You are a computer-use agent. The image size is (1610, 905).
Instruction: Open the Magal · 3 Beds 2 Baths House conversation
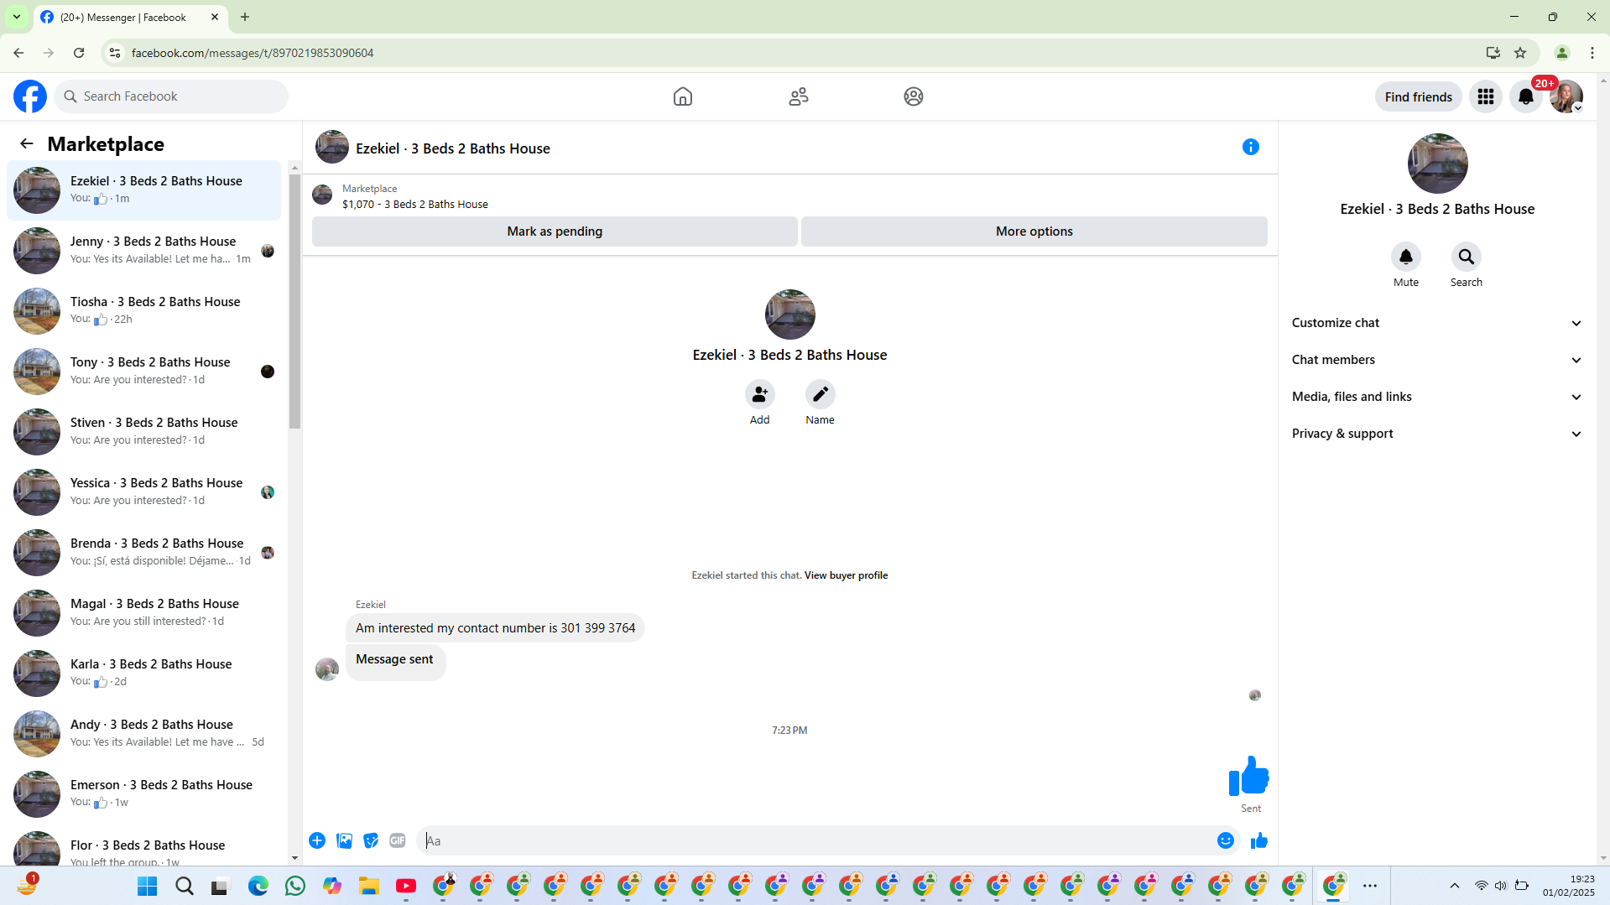point(144,613)
